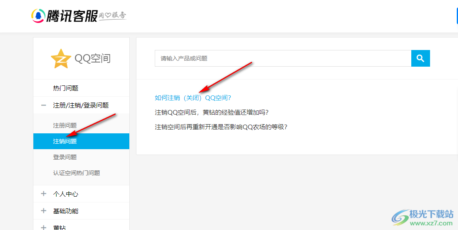Expand 个人中心 via its plus icon

[x=43, y=194]
